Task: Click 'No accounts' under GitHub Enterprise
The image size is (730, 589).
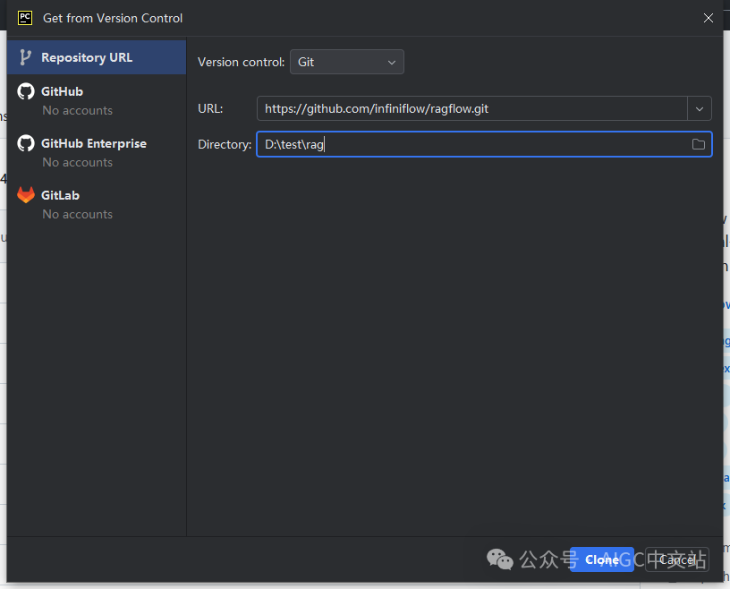Action: tap(77, 162)
